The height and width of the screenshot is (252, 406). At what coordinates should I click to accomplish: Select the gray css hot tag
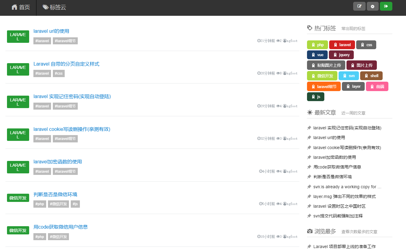point(366,45)
